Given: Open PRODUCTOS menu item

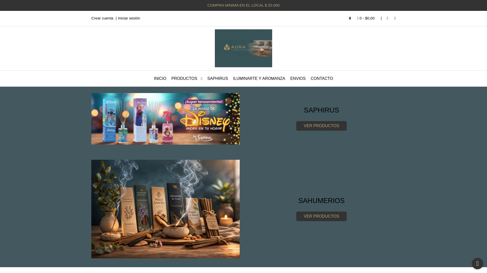Looking at the screenshot, I should [x=184, y=79].
